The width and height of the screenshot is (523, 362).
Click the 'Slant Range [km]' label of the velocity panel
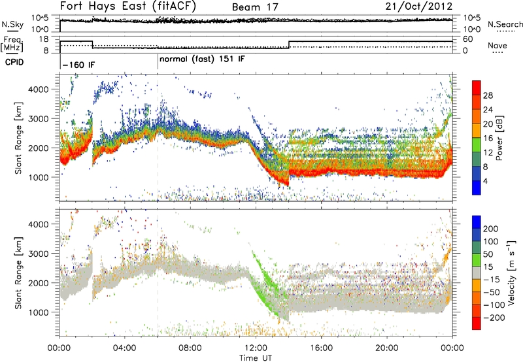coord(19,273)
